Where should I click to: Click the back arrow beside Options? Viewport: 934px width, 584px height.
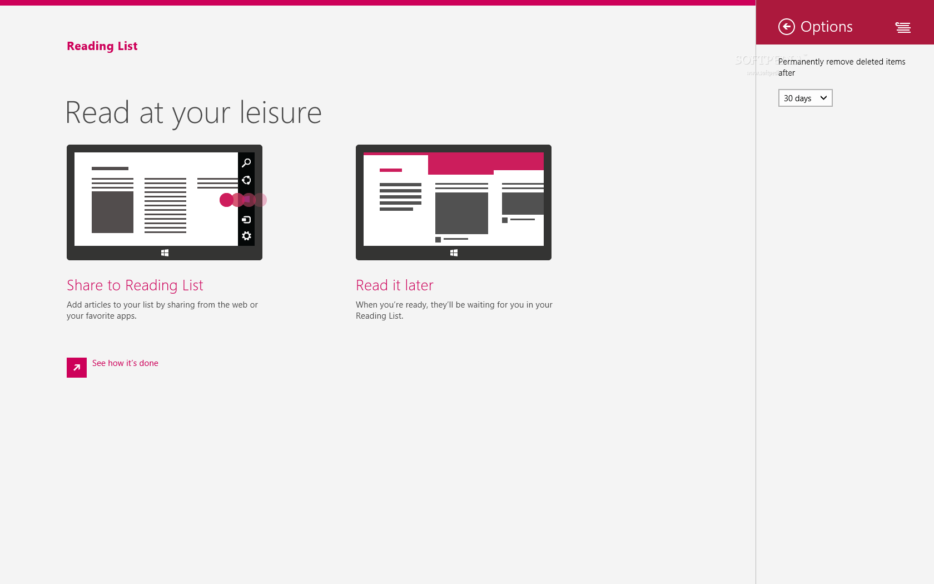pos(786,27)
